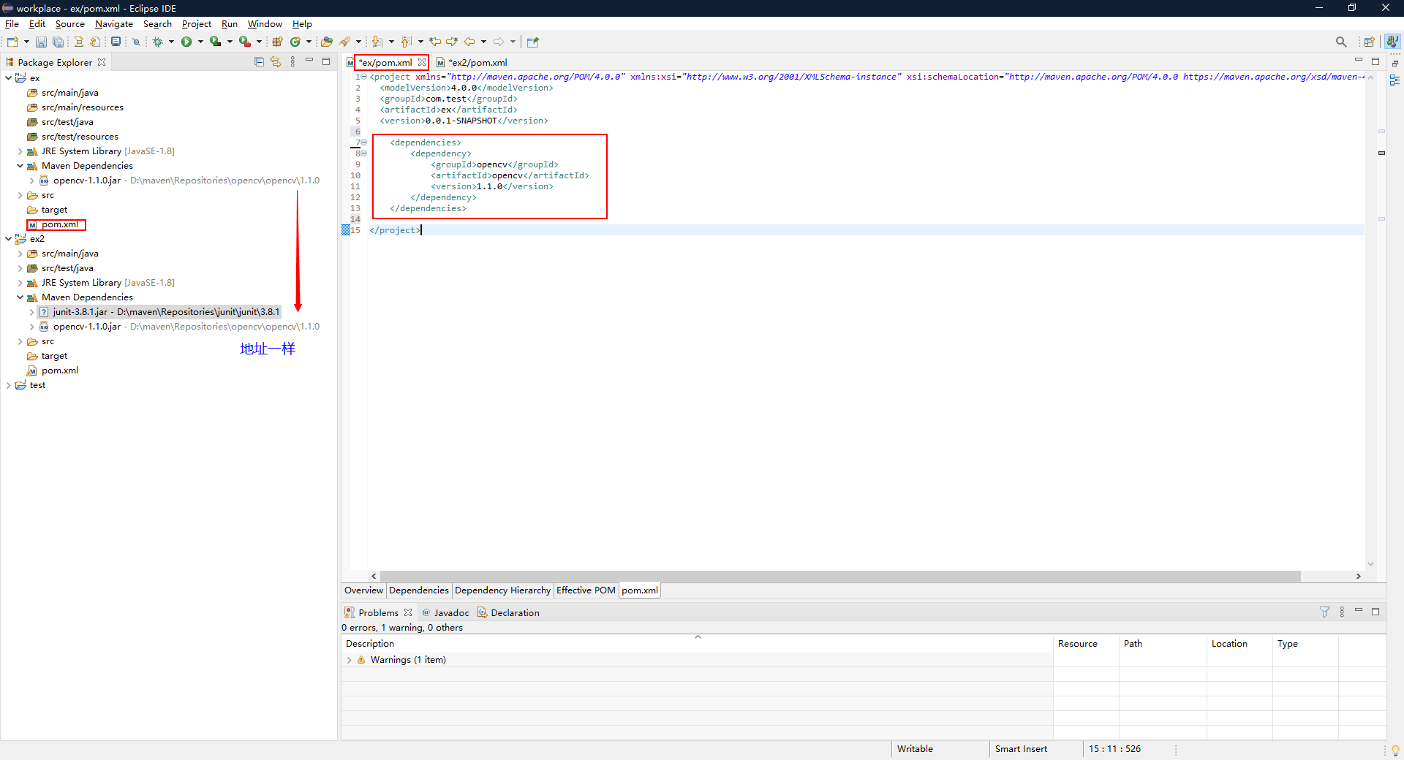Click the magnifier Quick Access search icon
Image resolution: width=1404 pixels, height=760 pixels.
1341,42
